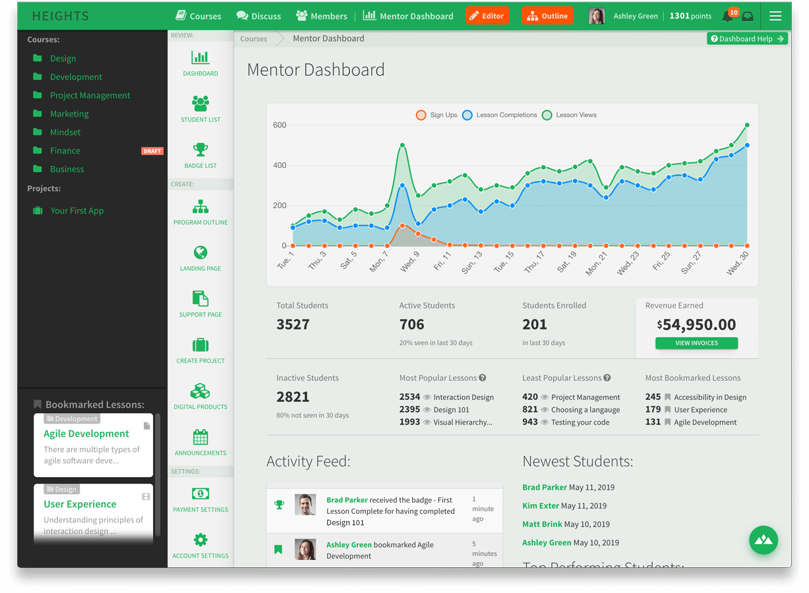Switch to the Discuss section
The image size is (809, 593).
coord(258,16)
